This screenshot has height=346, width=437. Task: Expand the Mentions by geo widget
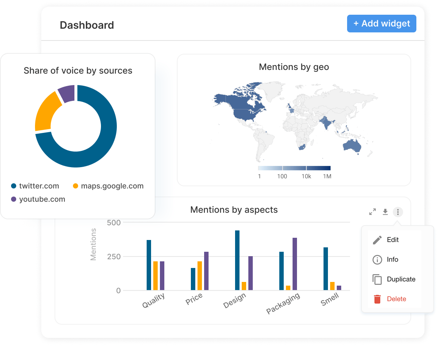(x=294, y=67)
